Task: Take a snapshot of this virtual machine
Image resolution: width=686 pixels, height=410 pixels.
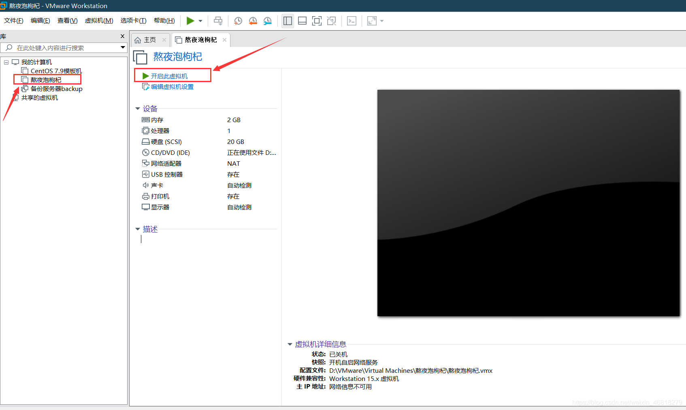Action: coord(238,21)
